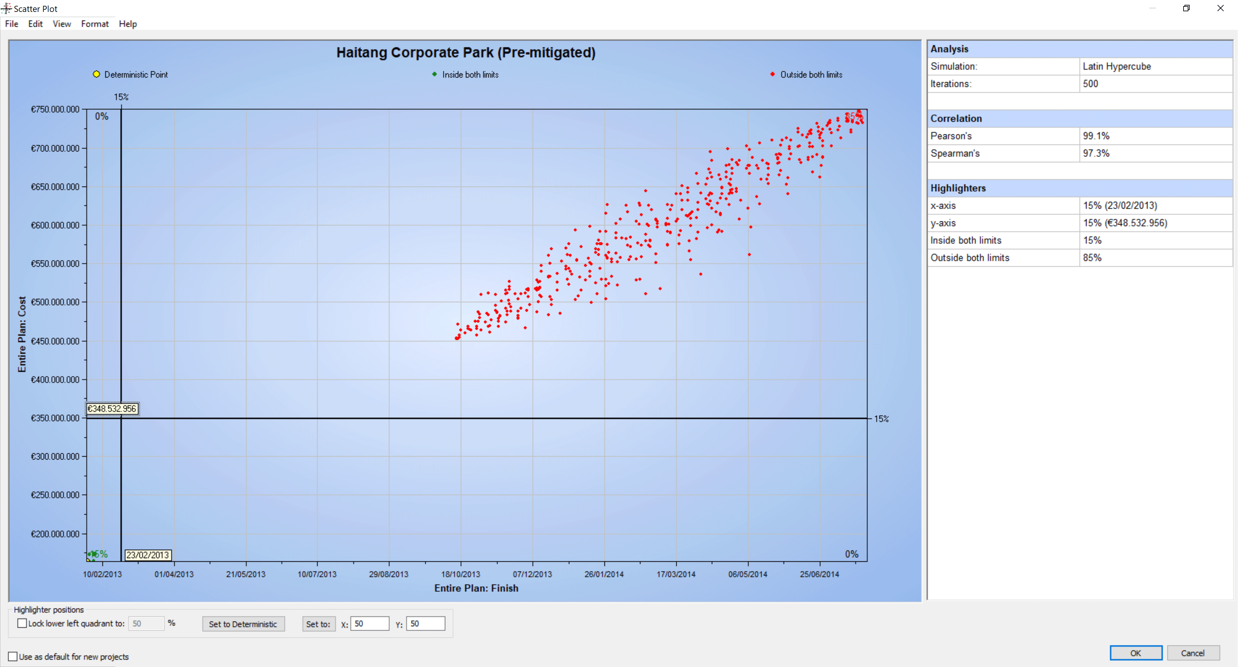Check Use as default for new projects

[x=13, y=656]
